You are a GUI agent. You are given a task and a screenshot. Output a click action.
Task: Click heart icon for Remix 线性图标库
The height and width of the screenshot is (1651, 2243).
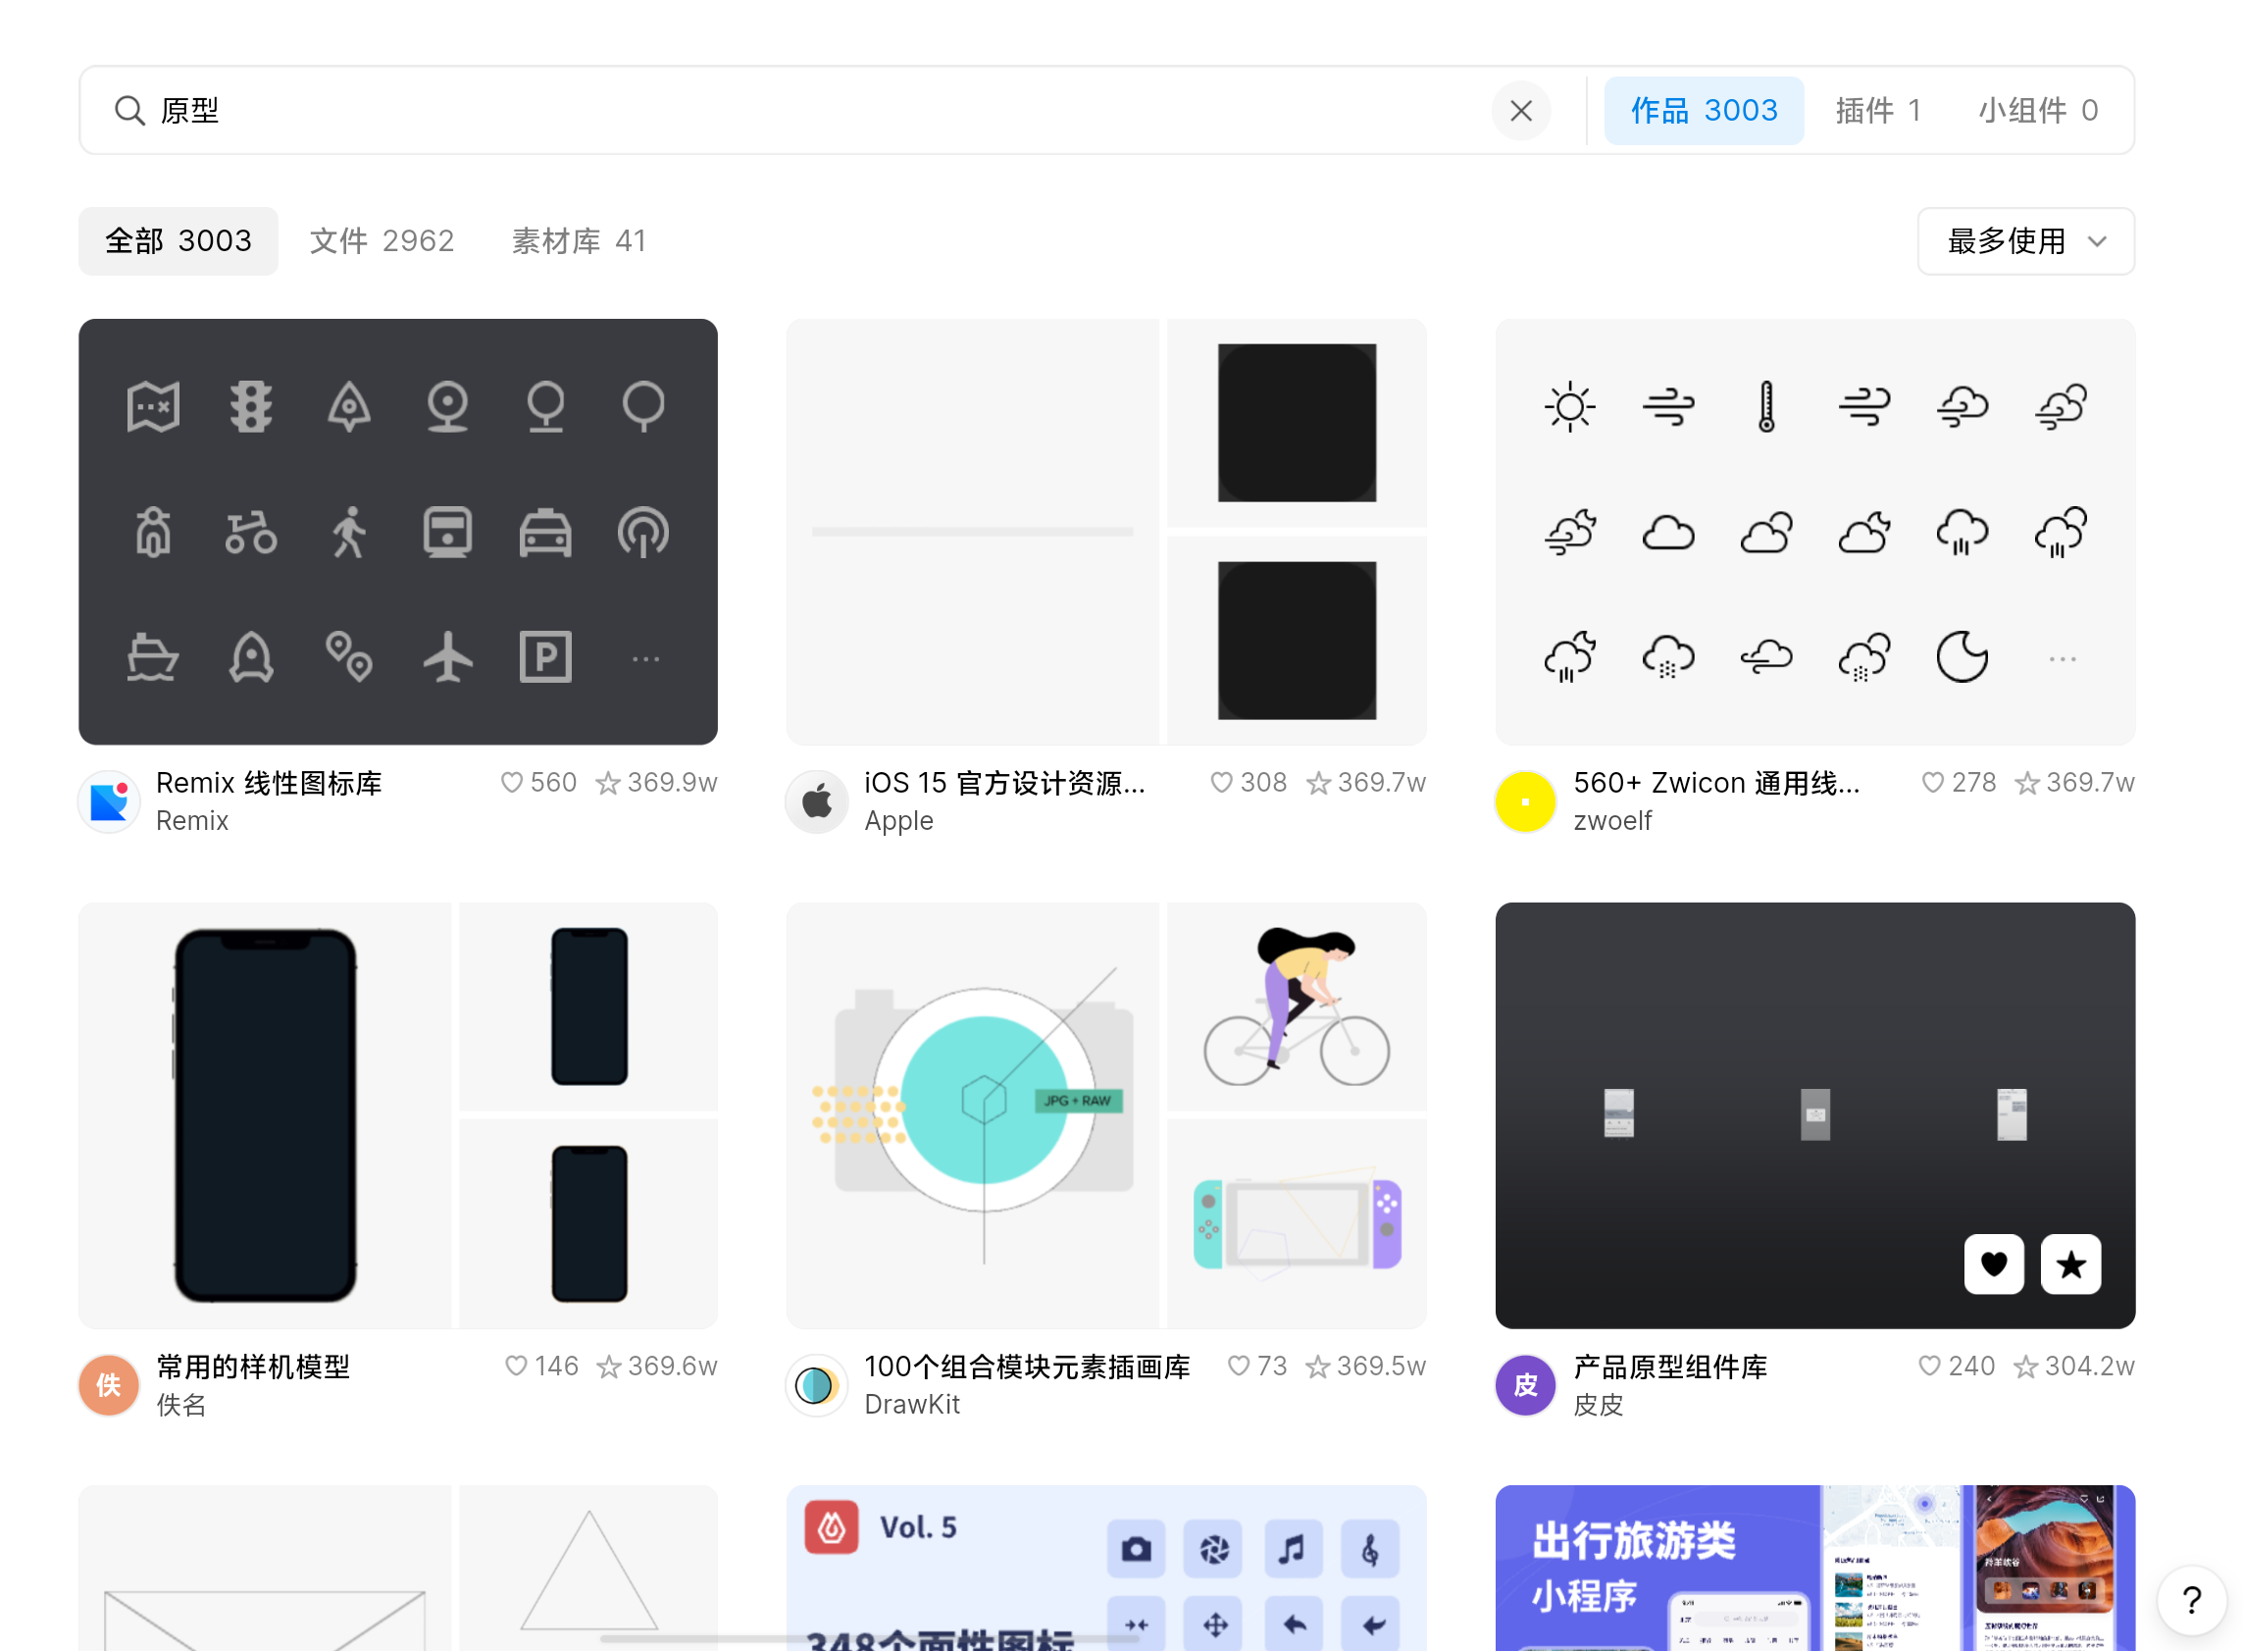coord(512,783)
